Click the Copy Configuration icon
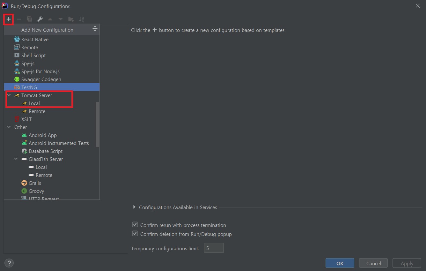This screenshot has height=271, width=426. tap(29, 19)
